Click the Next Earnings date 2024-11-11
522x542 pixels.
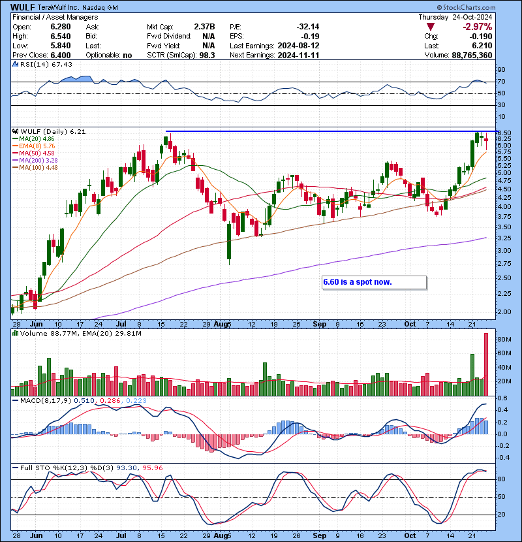(298, 56)
